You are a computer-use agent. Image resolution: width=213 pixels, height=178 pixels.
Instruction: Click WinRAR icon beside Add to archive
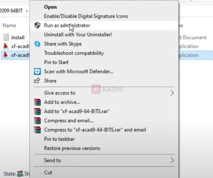(37, 102)
